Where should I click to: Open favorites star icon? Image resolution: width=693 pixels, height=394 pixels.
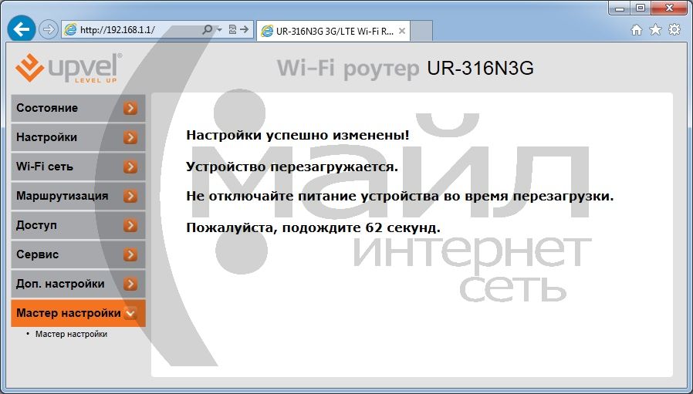(x=655, y=30)
